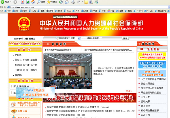Open the 抗震救灾英雄 red banner
170x118 pixels.
[x=90, y=98]
